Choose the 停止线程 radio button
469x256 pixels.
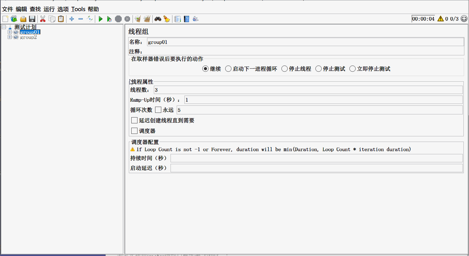pyautogui.click(x=285, y=69)
